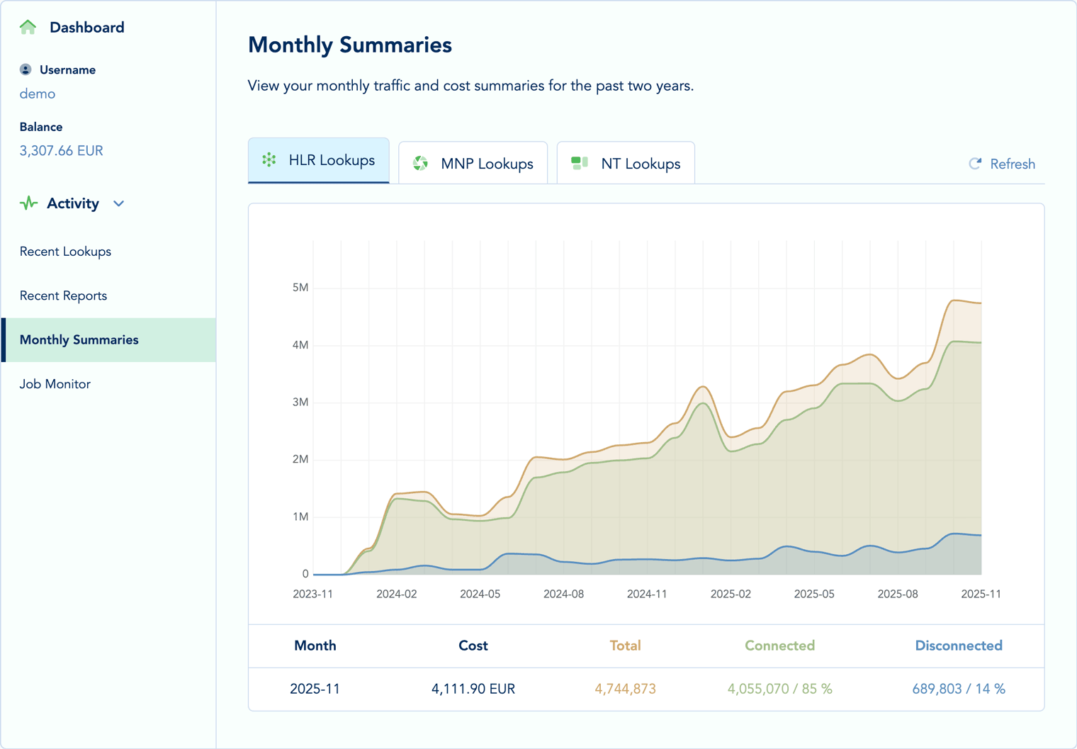Click the MNP Lookups pinwheel icon

coord(421,162)
